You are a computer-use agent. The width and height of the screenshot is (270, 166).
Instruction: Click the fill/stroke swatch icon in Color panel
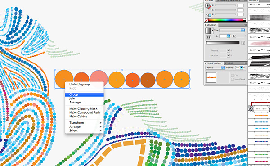click(x=208, y=7)
